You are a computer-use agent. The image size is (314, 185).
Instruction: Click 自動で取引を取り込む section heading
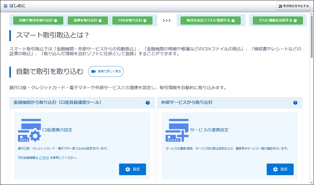50,71
